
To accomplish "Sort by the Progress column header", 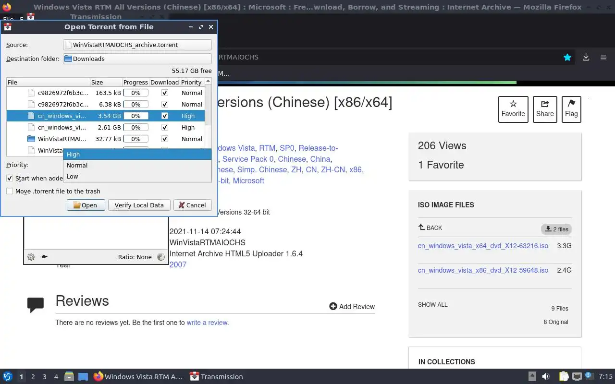I will (135, 82).
